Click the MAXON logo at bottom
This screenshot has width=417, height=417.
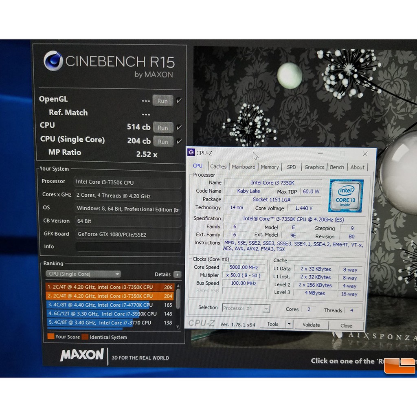coord(81,355)
